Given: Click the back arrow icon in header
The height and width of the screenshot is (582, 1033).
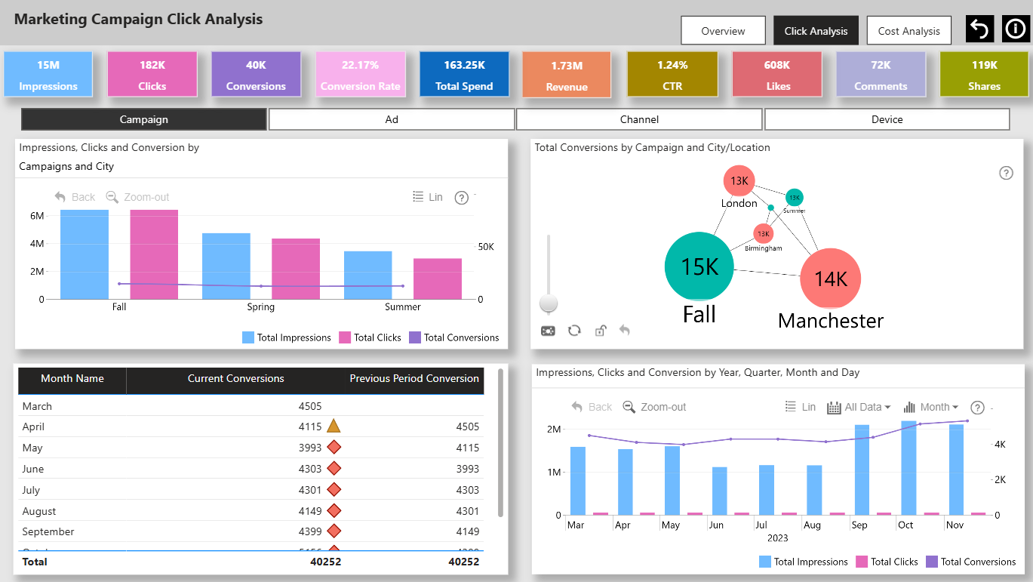Looking at the screenshot, I should pos(979,30).
